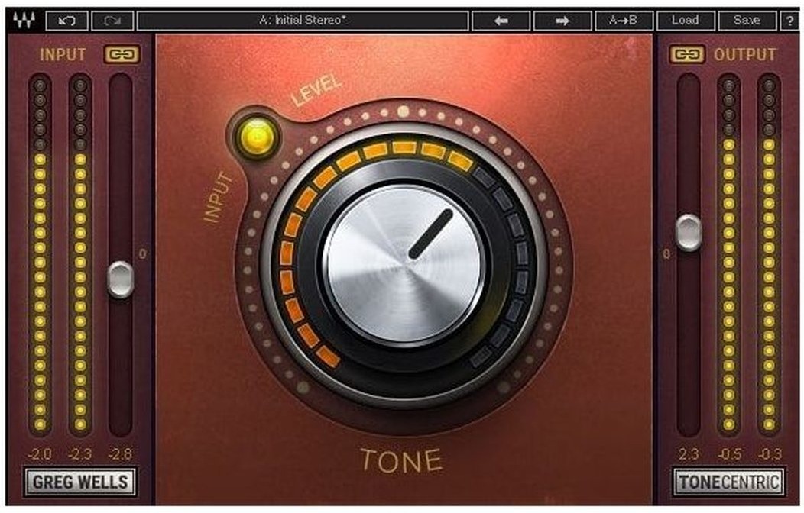804x513 pixels.
Task: Select the -2.0 input peak value
Action: coord(40,453)
